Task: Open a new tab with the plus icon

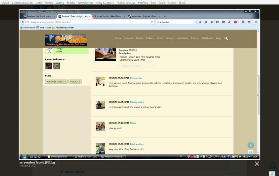Action: pyautogui.click(x=165, y=16)
